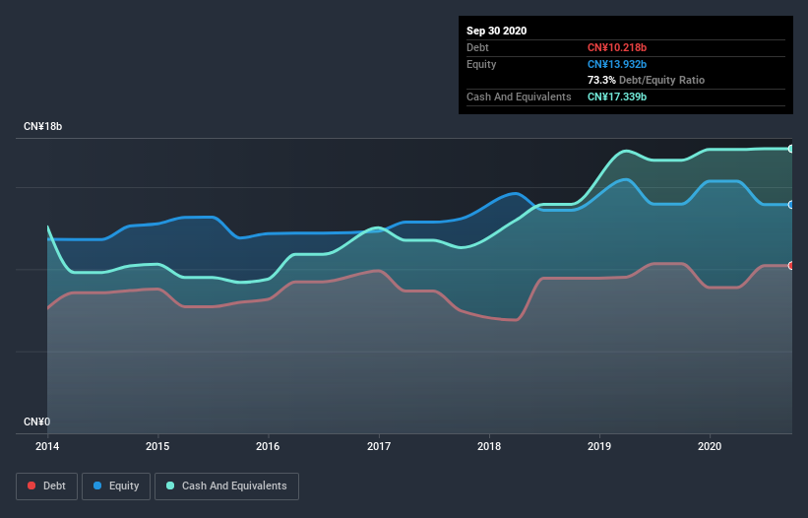Click the tooltip Debt row label
Viewport: 808px width, 518px height.
[477, 47]
